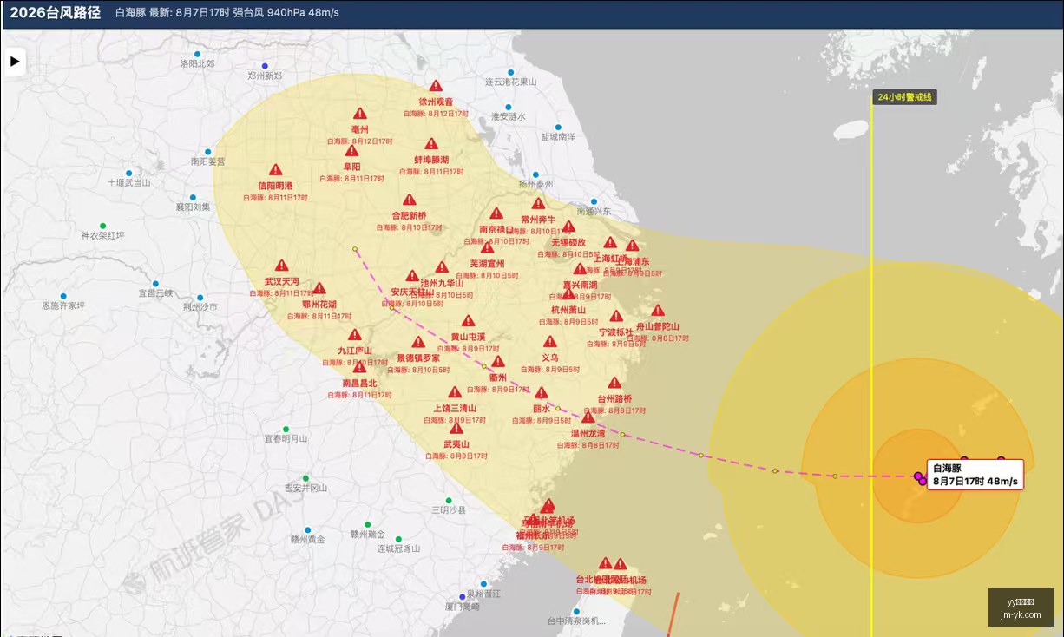Click the warning icon above 徐州观音
1064x637 pixels.
[436, 86]
